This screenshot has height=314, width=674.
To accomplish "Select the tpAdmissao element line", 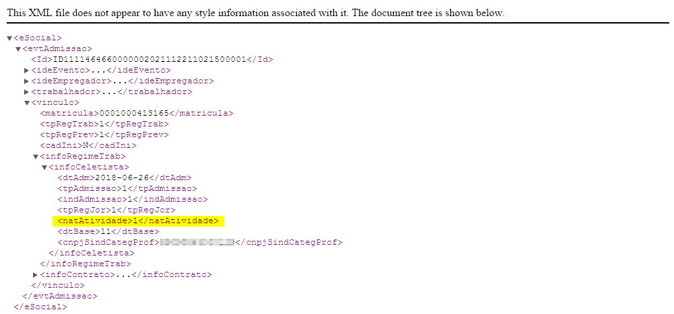I will [127, 189].
